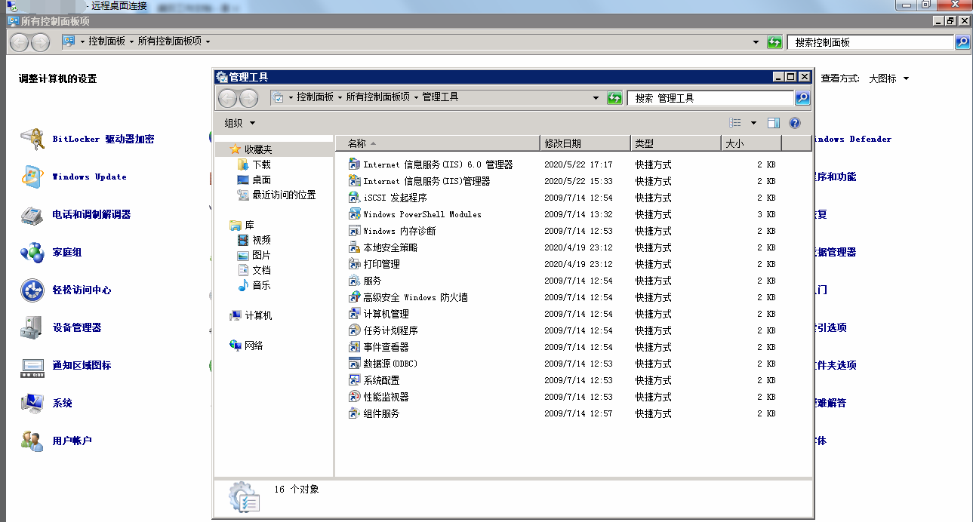Image resolution: width=973 pixels, height=522 pixels.
Task: Open the 大图标 view mode dropdown
Action: [x=889, y=78]
